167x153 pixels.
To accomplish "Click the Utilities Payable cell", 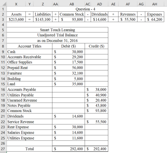I will [x=30, y=95].
